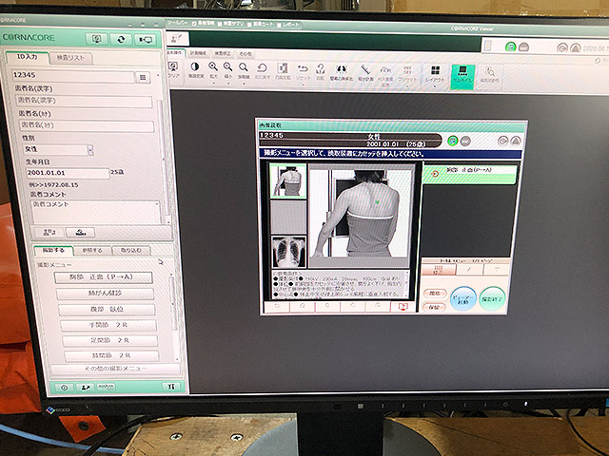609x456 pixels.
Task: Click the birth date field 2001.01.01
Action: (x=68, y=173)
